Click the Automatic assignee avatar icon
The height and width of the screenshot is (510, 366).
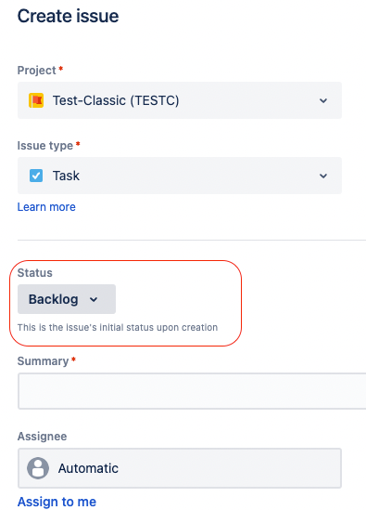[x=38, y=468]
